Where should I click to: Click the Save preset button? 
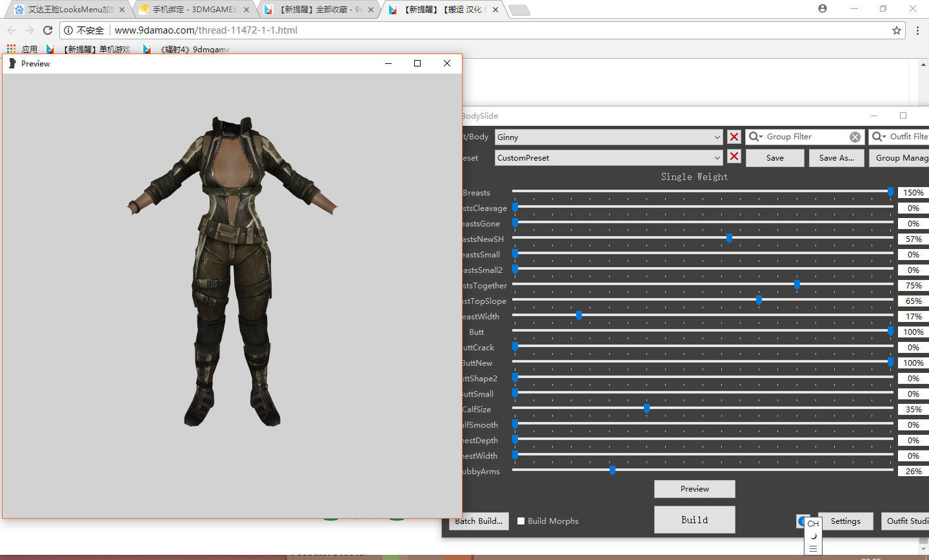(775, 158)
